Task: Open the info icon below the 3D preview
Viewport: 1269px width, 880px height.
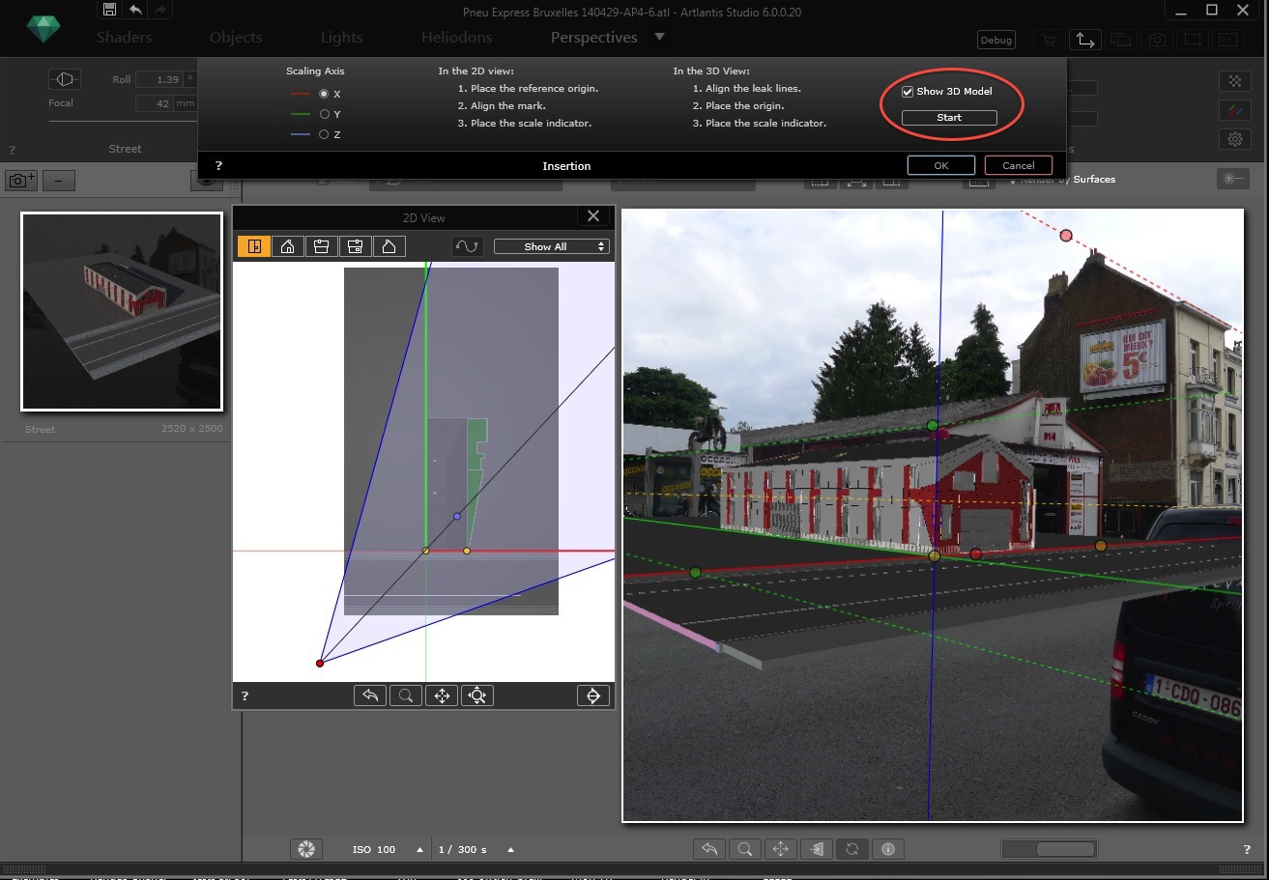Action: click(x=888, y=849)
